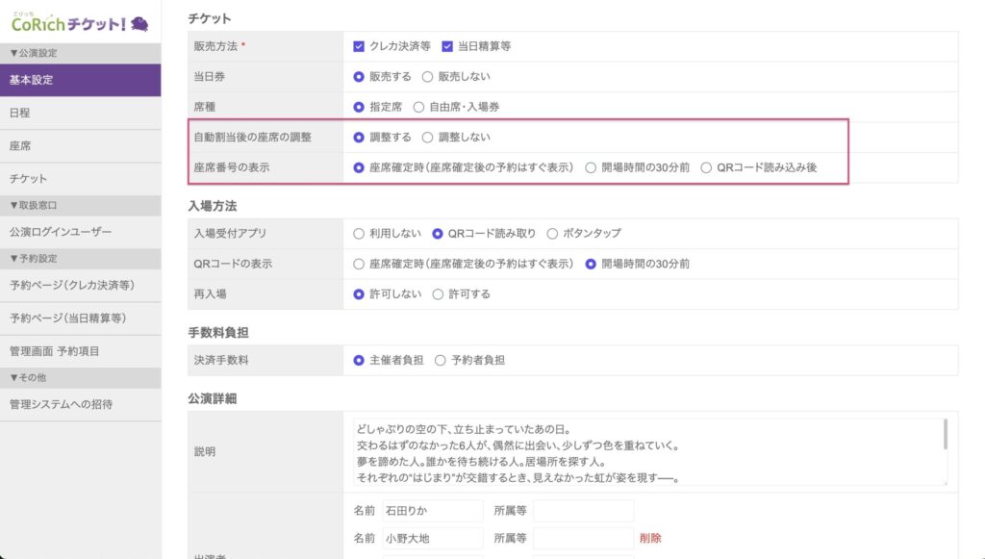
Task: Click the name field containing 石田りか
Action: (431, 511)
